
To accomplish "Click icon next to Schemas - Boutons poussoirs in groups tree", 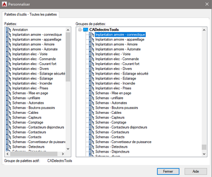I will [x=91, y=108].
